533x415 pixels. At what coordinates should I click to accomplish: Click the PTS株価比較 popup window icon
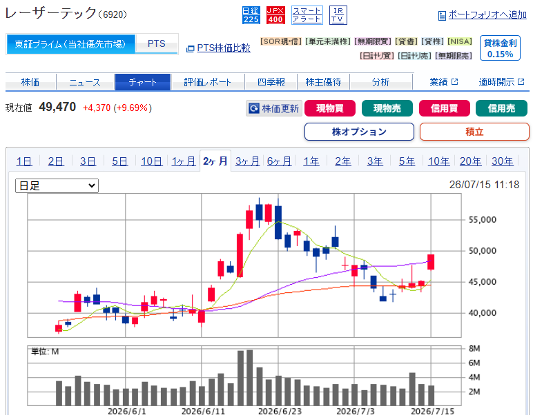[x=191, y=49]
